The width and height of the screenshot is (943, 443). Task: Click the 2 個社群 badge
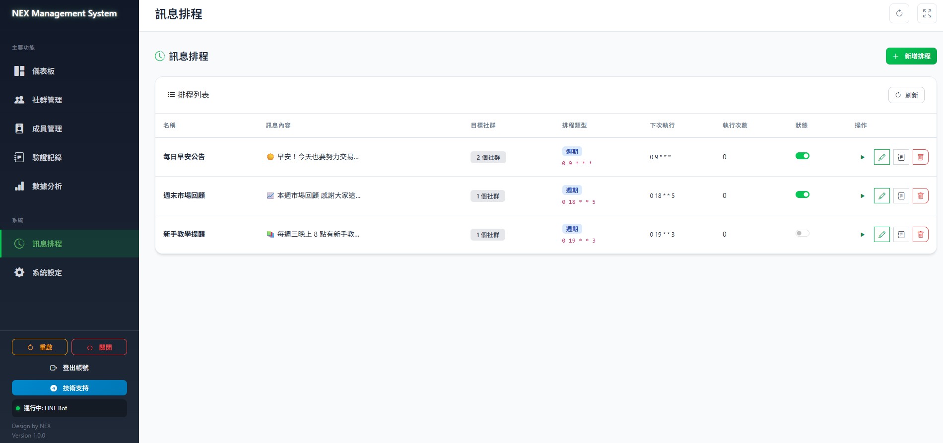[x=488, y=157]
